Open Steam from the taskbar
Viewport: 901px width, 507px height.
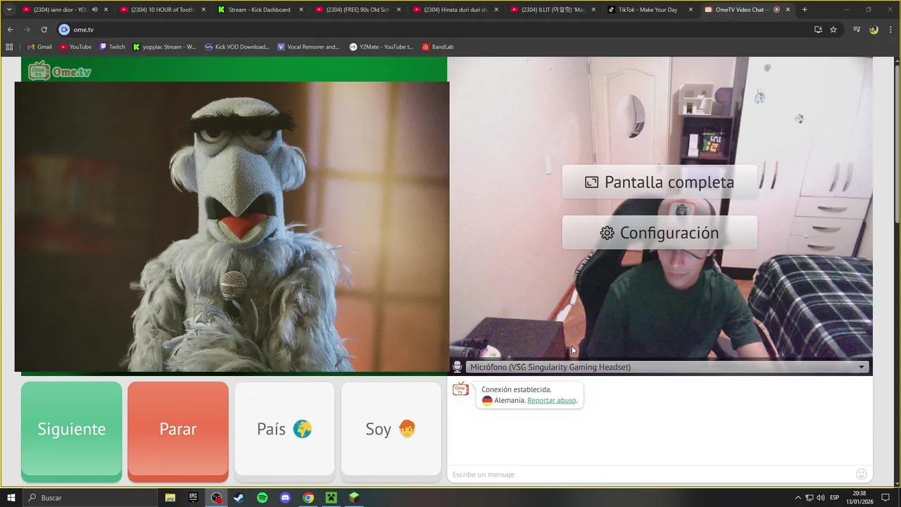(239, 498)
